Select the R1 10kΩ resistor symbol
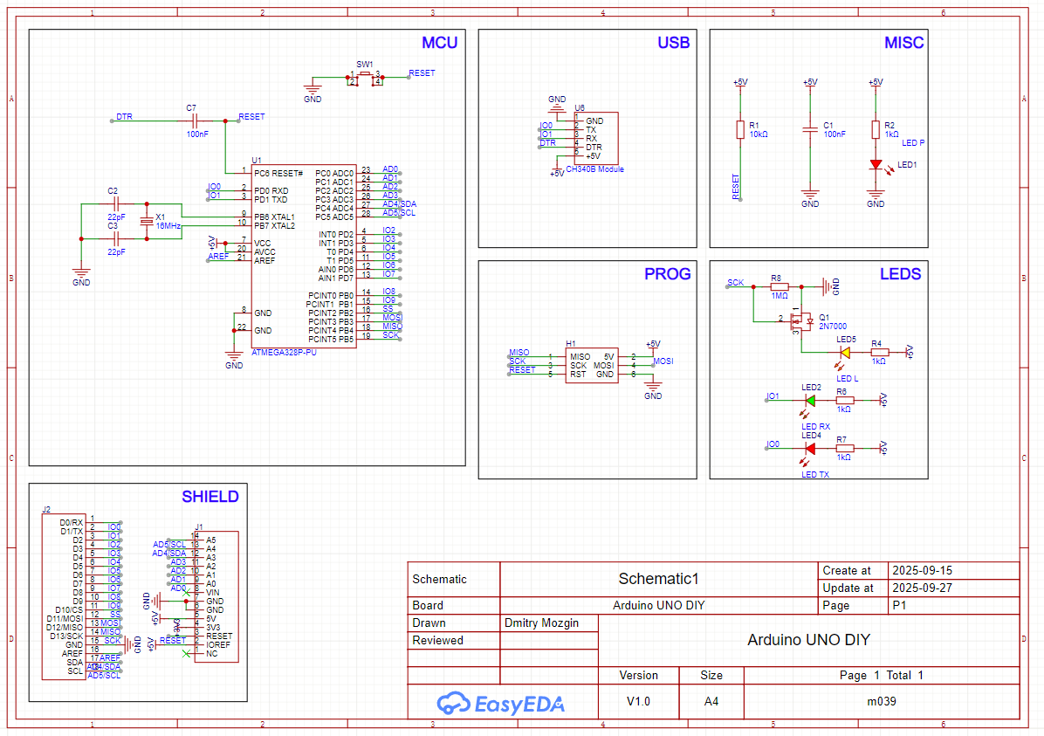 [740, 129]
